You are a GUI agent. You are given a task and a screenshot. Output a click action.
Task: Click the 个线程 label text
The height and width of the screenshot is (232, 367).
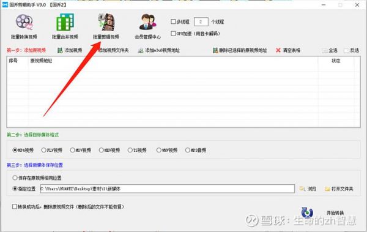coord(217,22)
